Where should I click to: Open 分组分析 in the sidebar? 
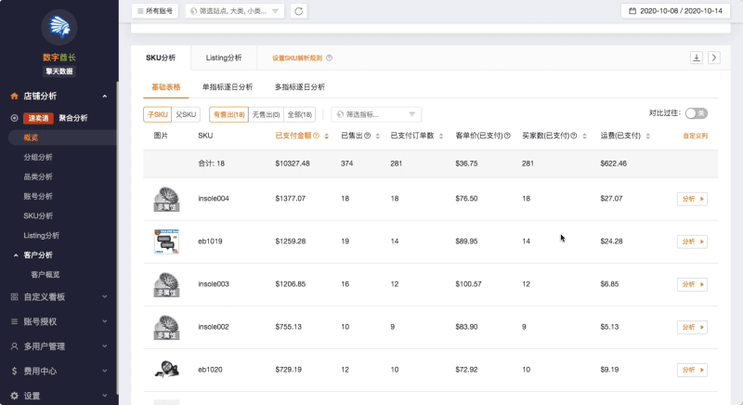38,157
